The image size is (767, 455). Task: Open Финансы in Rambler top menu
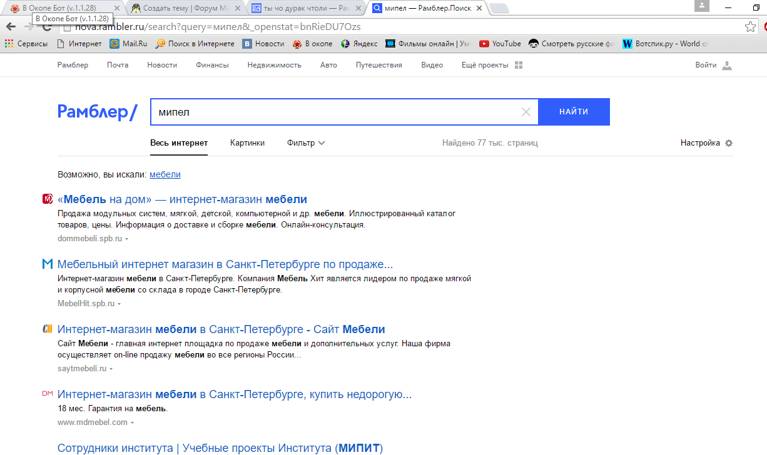coord(212,65)
